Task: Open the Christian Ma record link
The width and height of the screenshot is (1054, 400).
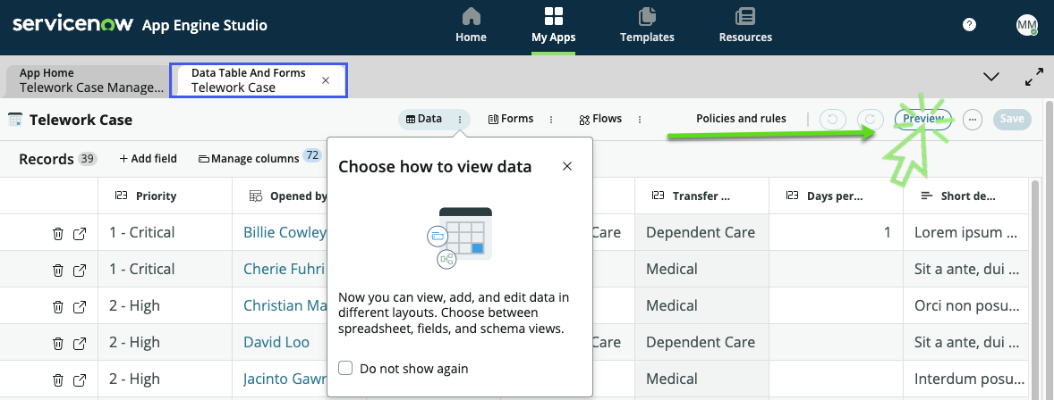Action: point(285,306)
